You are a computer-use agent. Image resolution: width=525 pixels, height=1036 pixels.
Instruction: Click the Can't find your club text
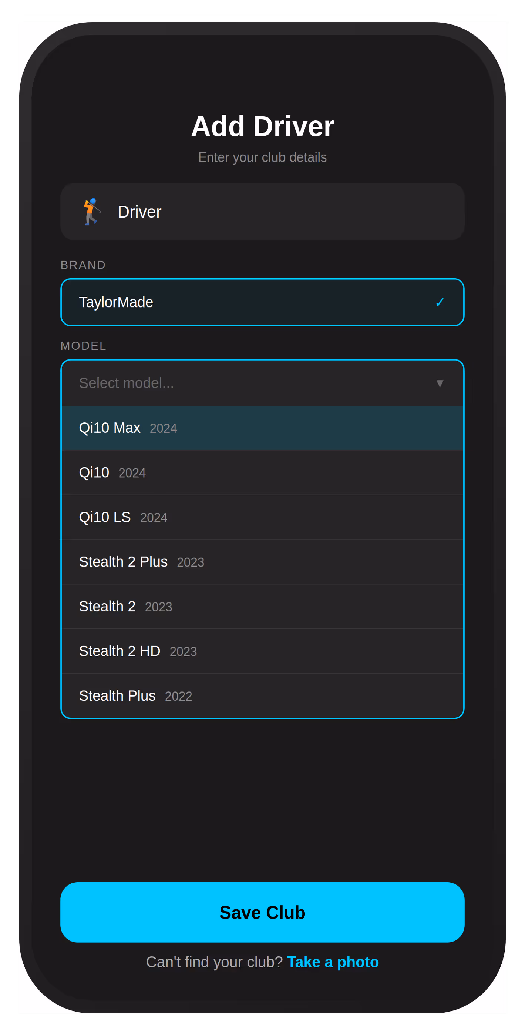click(x=214, y=962)
